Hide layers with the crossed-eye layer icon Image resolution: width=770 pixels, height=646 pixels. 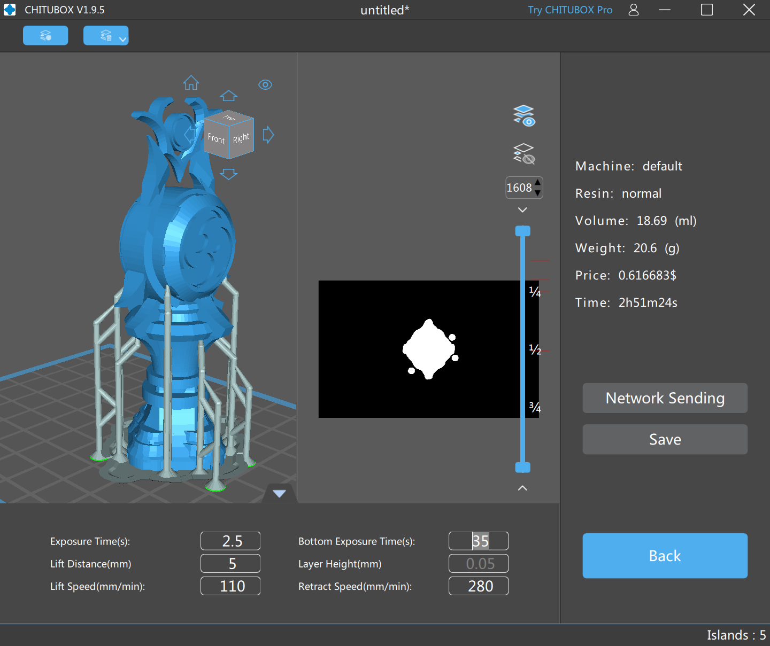[x=524, y=154]
